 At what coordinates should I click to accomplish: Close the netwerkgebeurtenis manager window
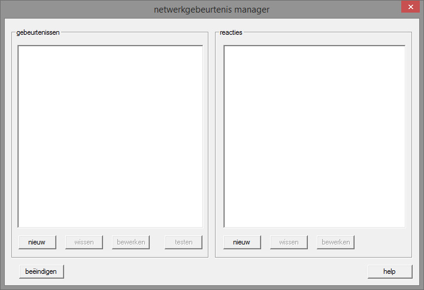click(x=410, y=7)
